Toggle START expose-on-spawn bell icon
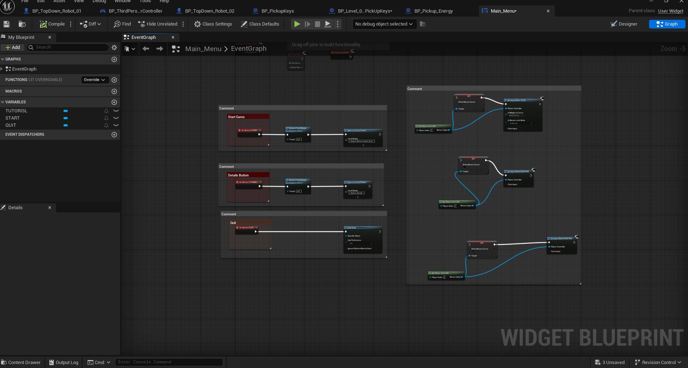 [106, 118]
